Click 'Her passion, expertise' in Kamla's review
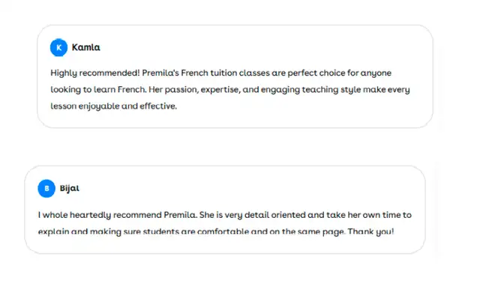 (193, 90)
